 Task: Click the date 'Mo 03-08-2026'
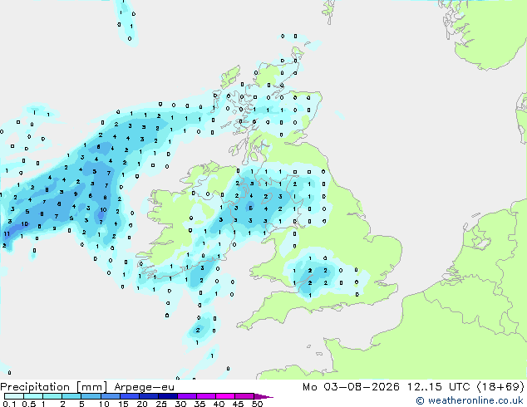click(351, 386)
